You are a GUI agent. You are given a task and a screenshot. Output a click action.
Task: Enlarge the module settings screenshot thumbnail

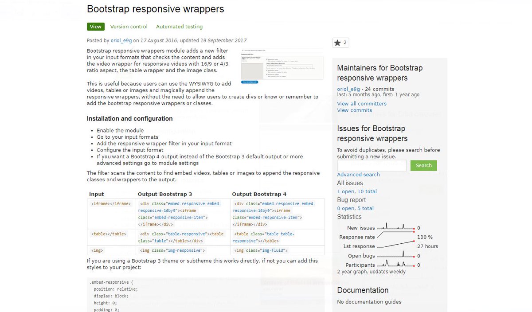pos(282,66)
